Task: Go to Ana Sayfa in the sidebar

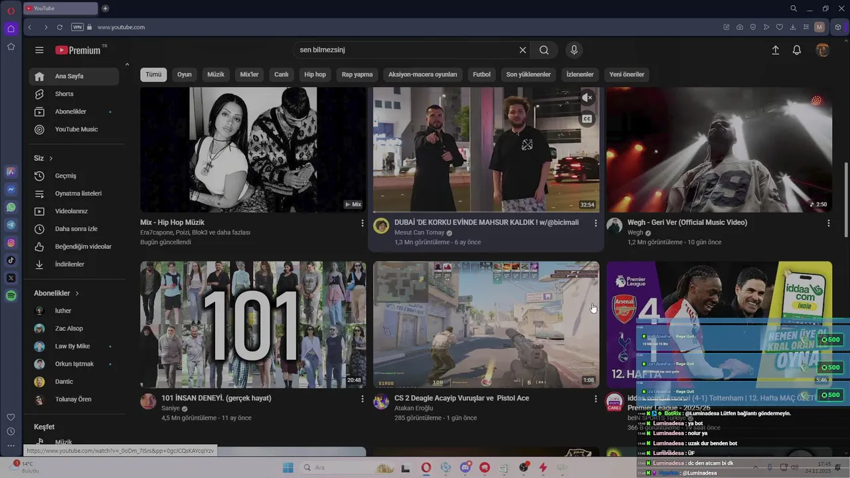Action: coord(74,76)
